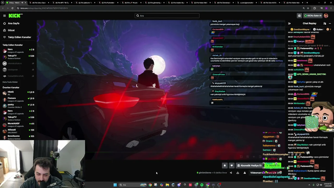This screenshot has height=188, width=334.
Task: Open the volume control in system tray
Action: point(321,185)
